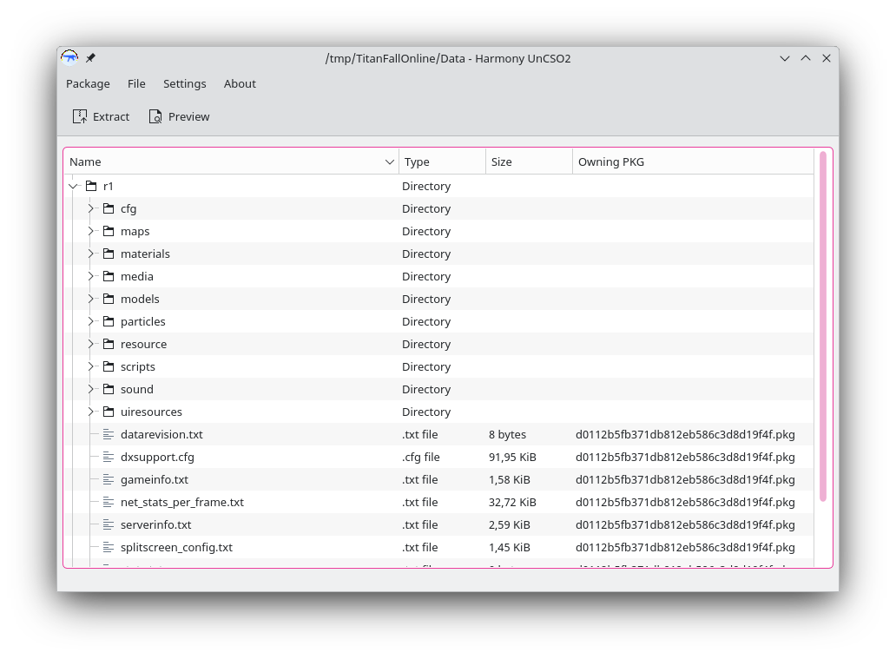Expand the cfg directory
The width and height of the screenshot is (896, 659).
(x=90, y=208)
